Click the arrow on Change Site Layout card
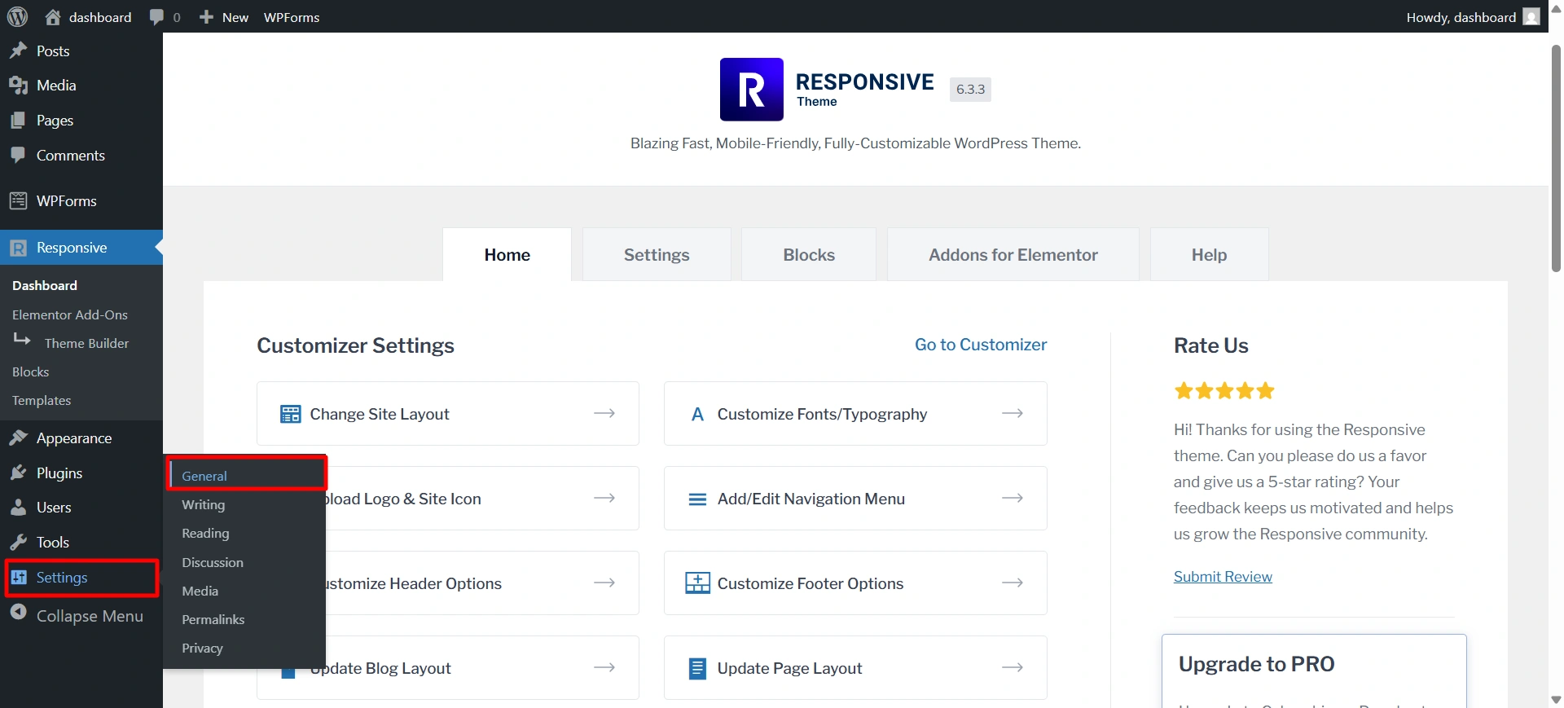Image resolution: width=1564 pixels, height=708 pixels. coord(604,413)
